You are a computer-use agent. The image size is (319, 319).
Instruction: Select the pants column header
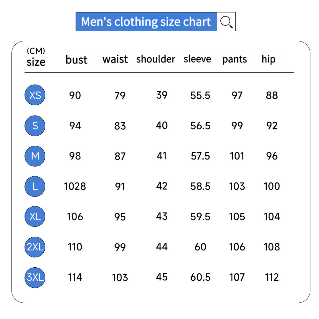234,60
